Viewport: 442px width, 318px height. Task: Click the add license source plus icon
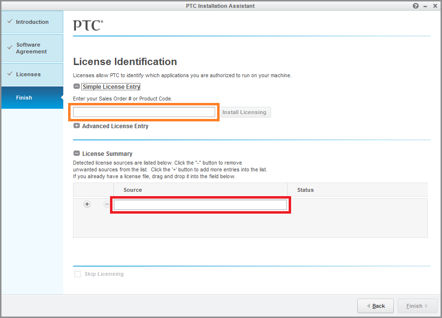(87, 204)
